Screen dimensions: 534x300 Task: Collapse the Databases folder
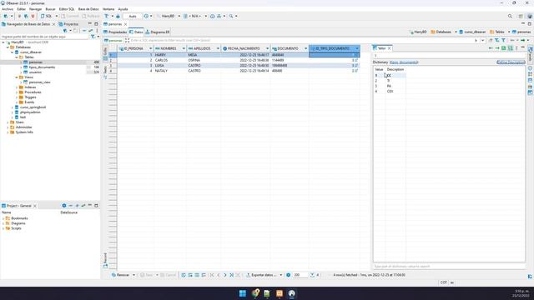[8, 47]
